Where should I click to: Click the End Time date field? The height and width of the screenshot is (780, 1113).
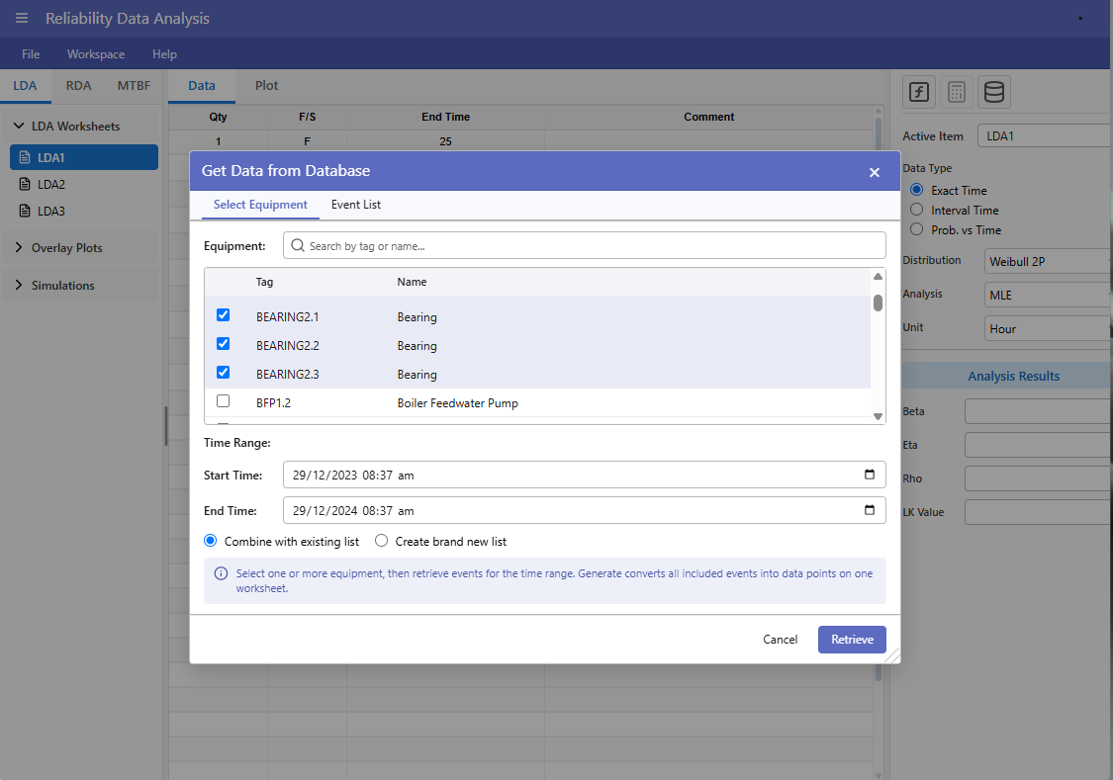pyautogui.click(x=584, y=510)
